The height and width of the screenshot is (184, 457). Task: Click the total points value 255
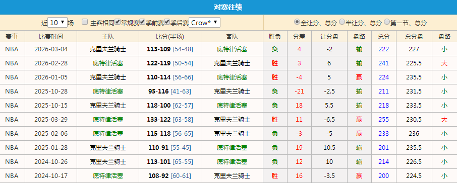click(x=383, y=120)
